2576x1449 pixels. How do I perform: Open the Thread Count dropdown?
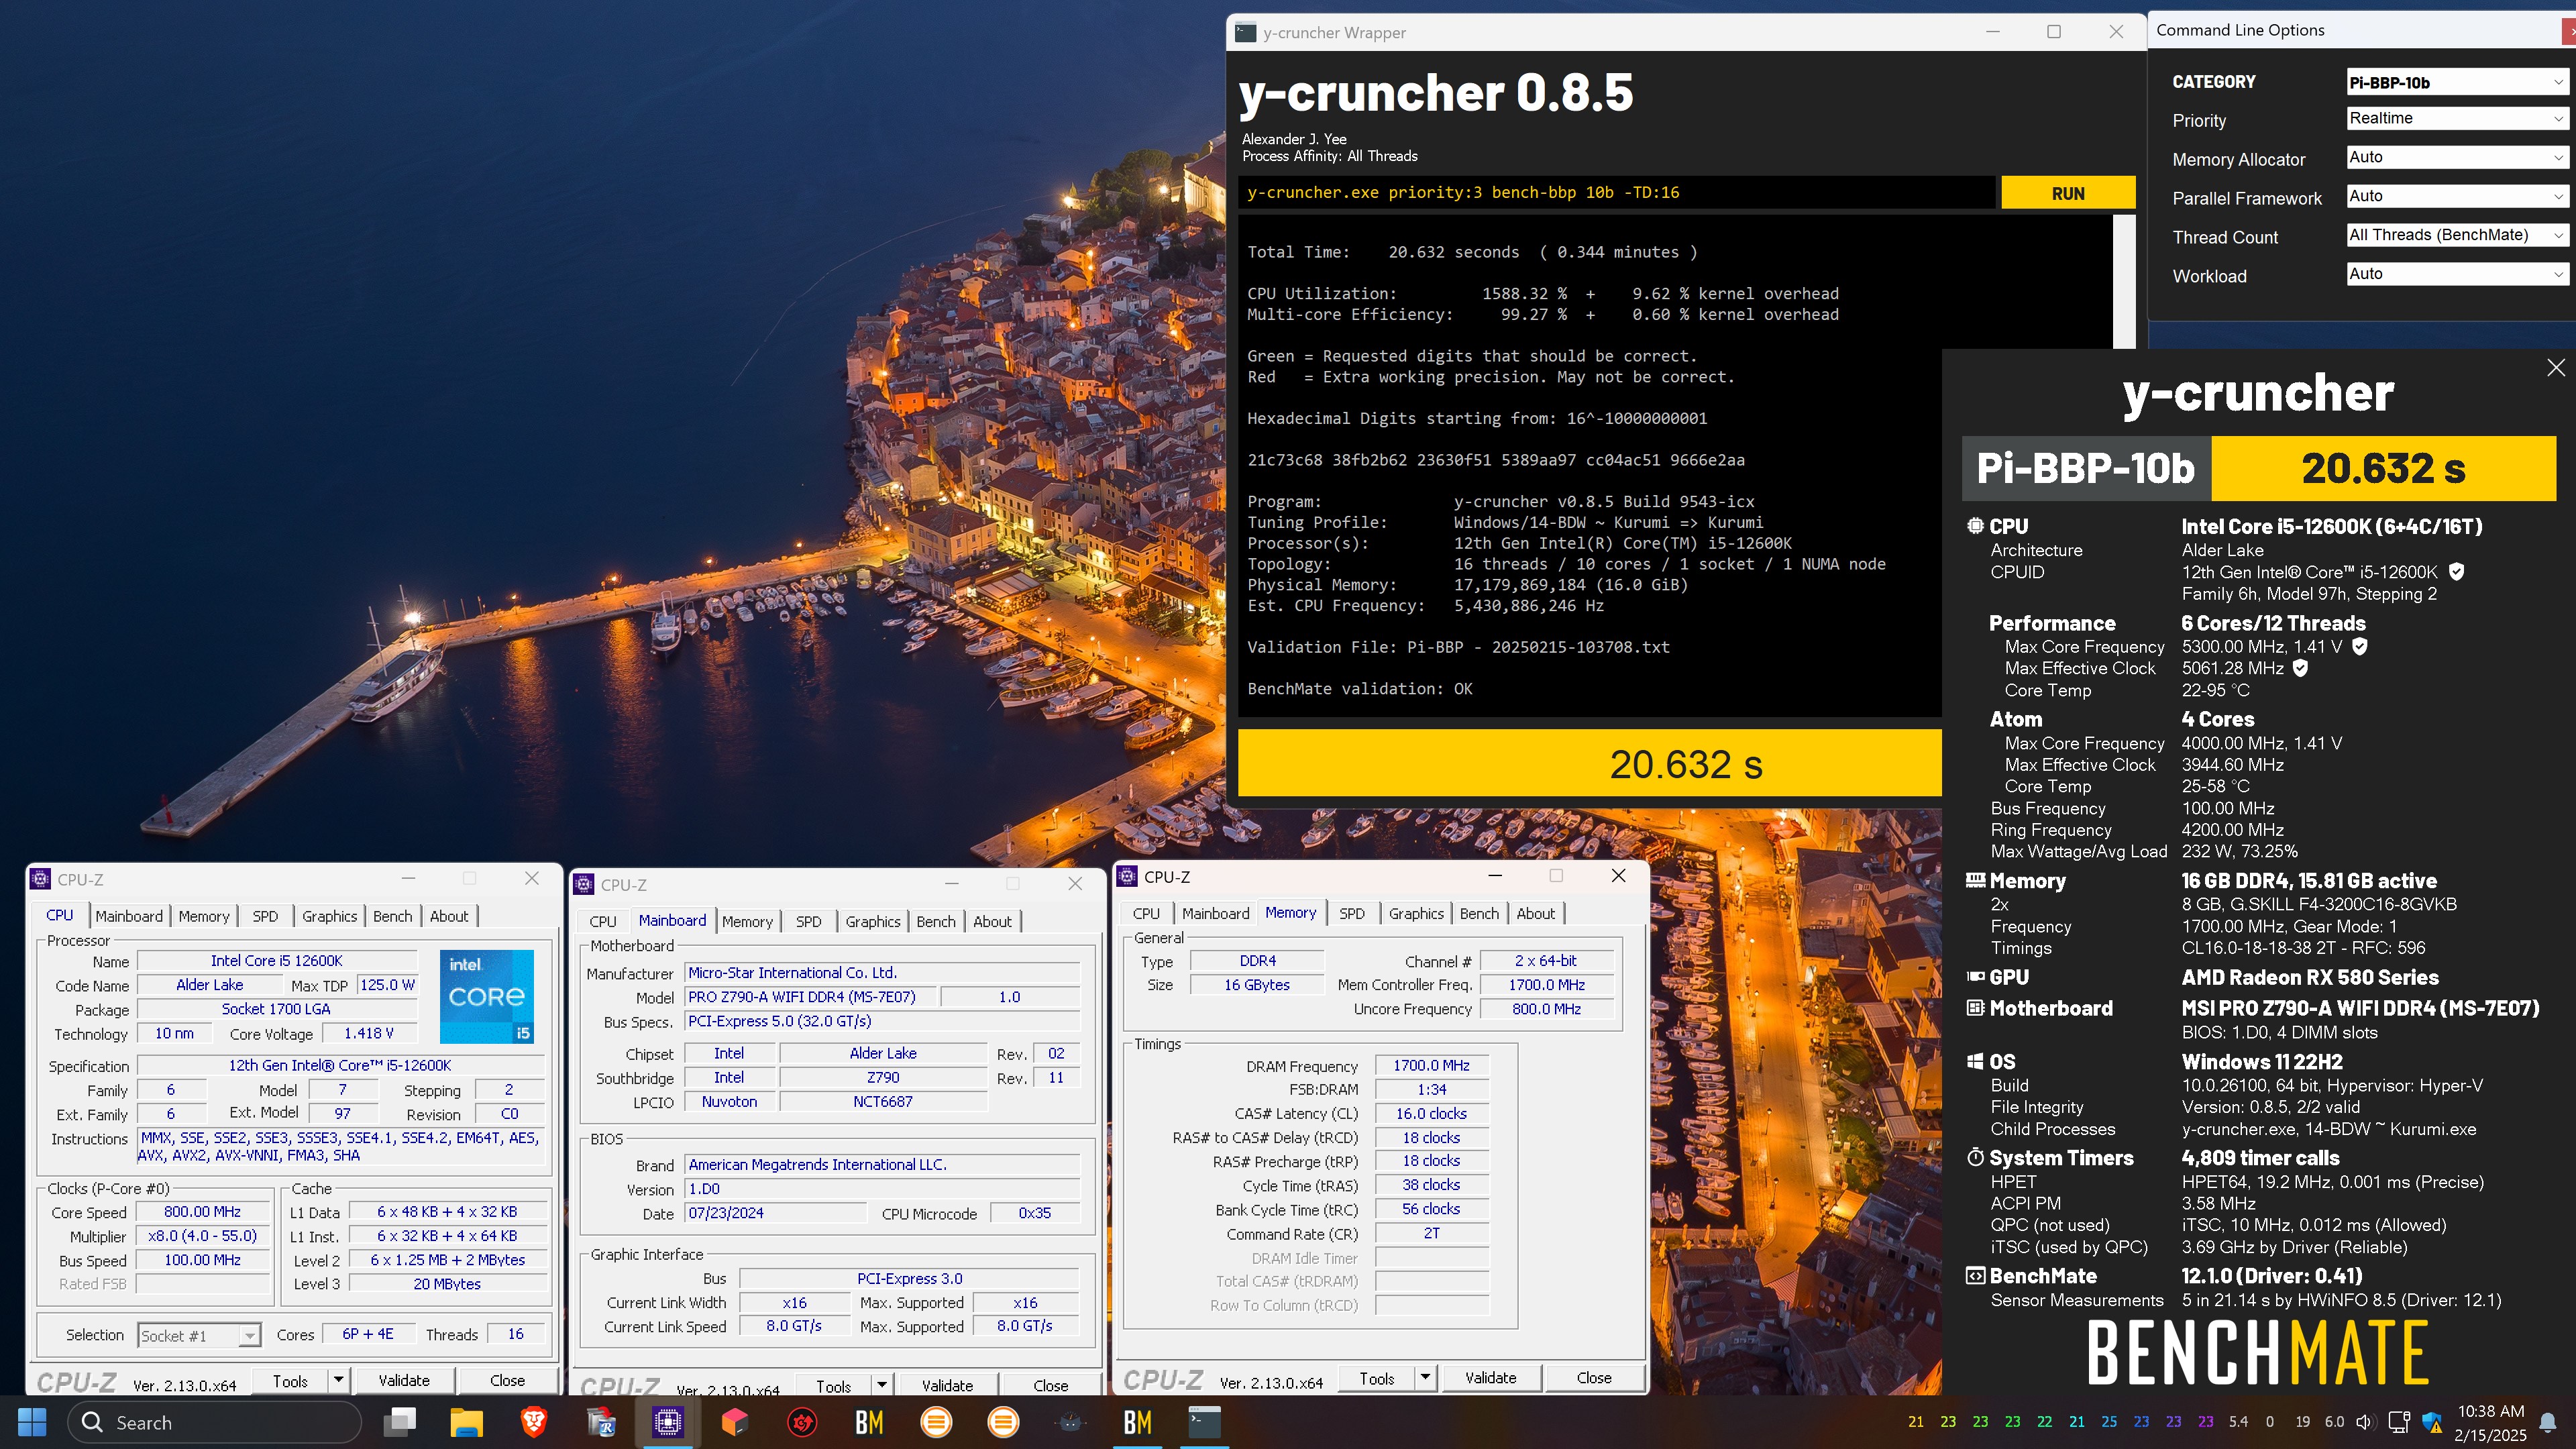coord(2458,235)
